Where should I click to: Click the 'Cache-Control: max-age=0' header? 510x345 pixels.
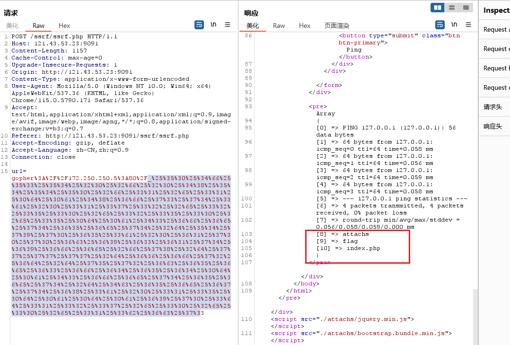click(57, 58)
